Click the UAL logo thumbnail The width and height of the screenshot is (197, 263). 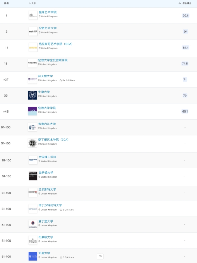click(x=33, y=31)
